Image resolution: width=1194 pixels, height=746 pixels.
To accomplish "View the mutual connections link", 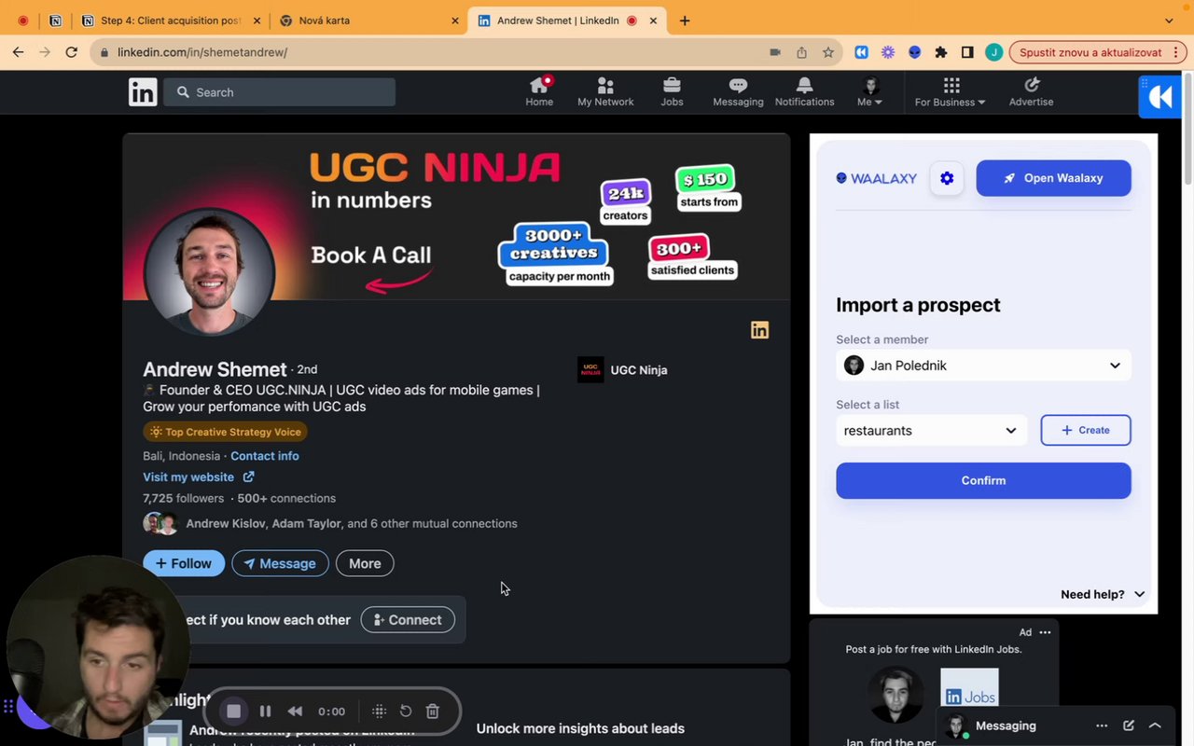I will (352, 524).
